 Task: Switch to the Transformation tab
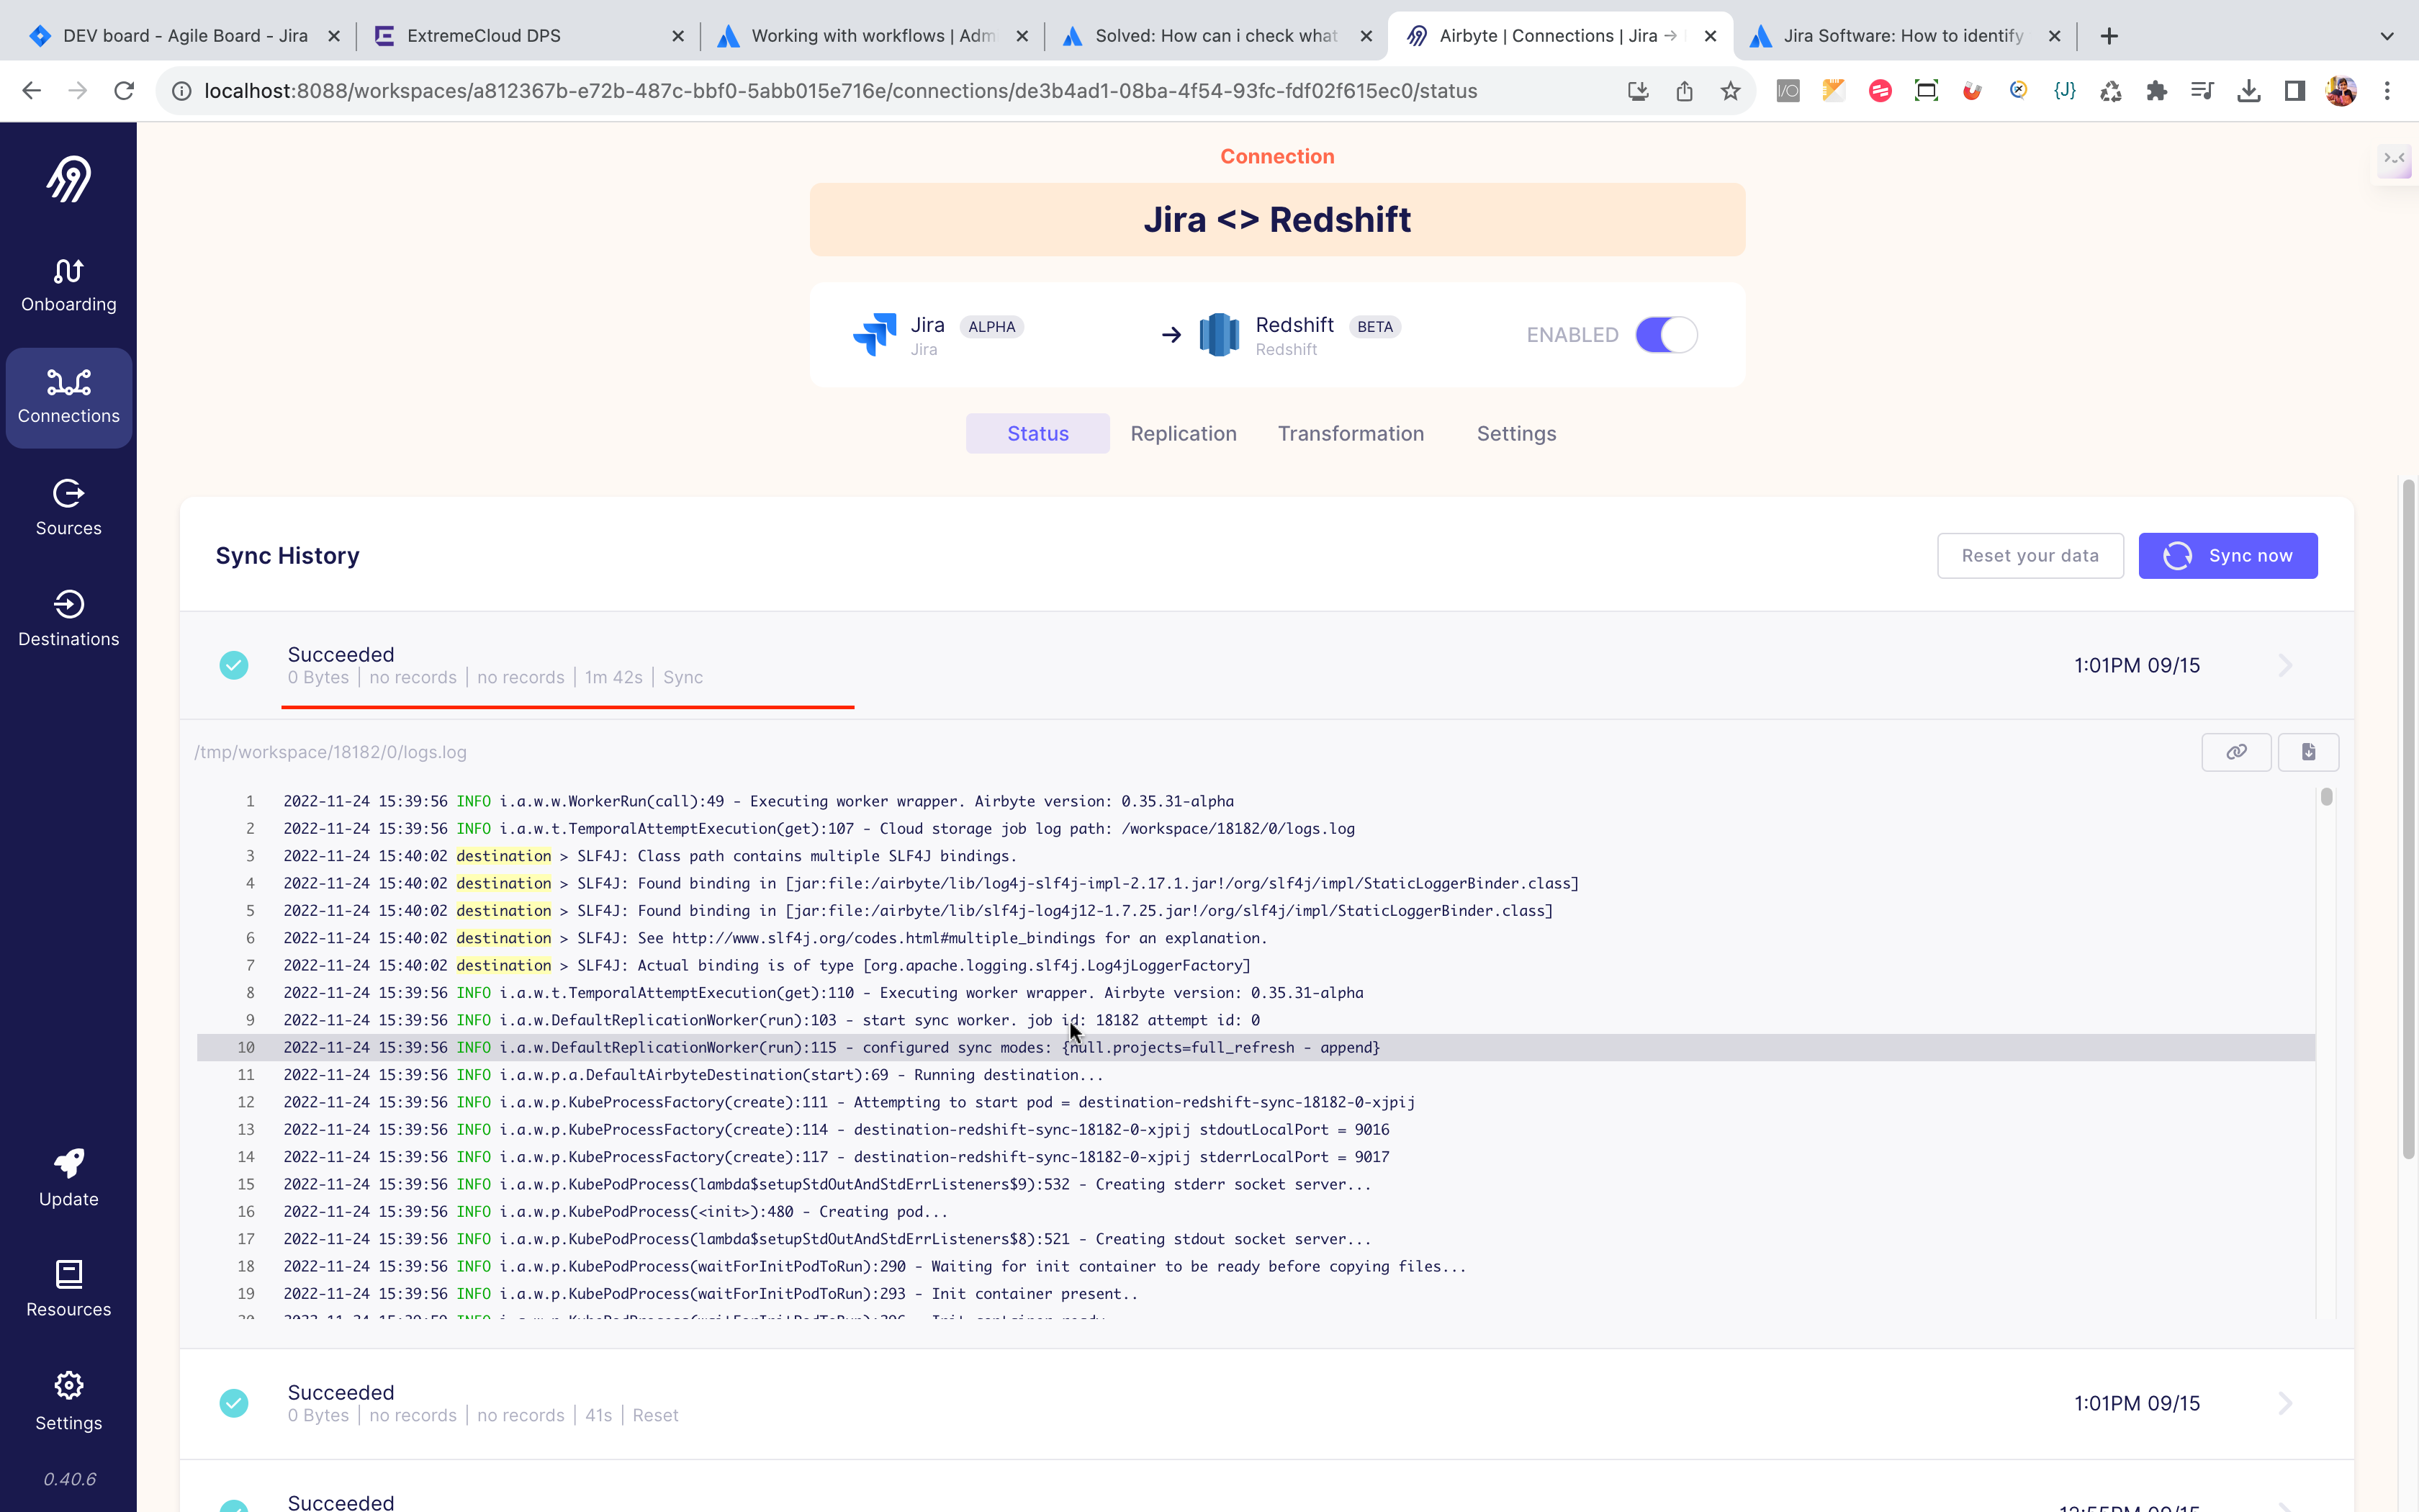pyautogui.click(x=1351, y=433)
